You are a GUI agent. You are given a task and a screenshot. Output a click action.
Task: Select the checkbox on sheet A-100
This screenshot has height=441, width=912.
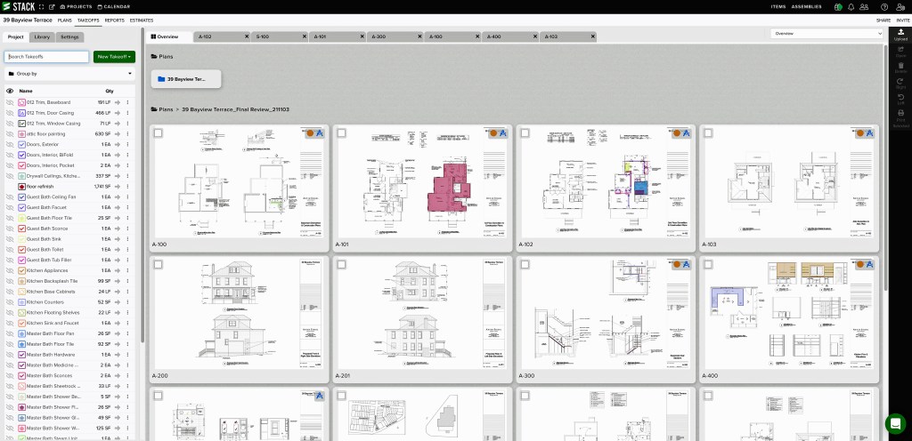click(x=158, y=132)
